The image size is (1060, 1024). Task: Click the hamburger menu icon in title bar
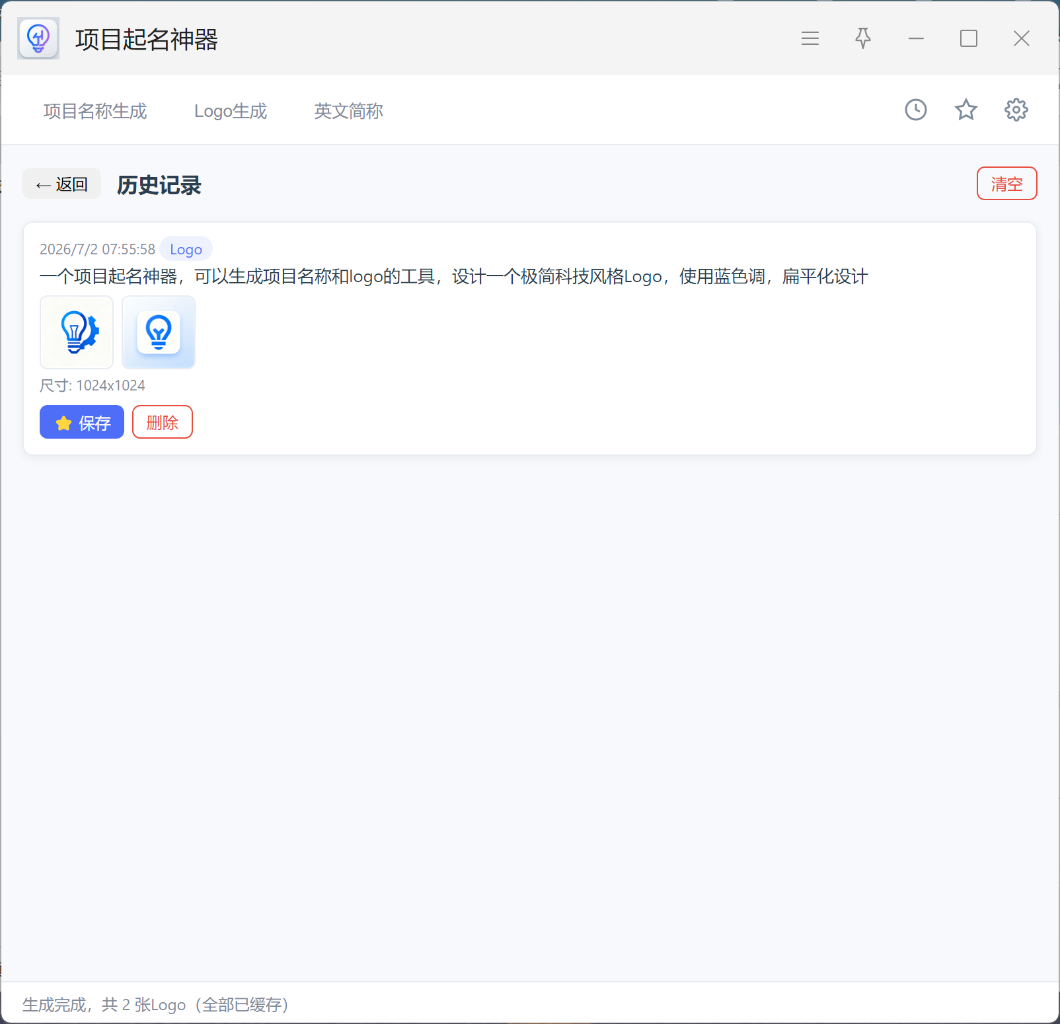tap(810, 38)
